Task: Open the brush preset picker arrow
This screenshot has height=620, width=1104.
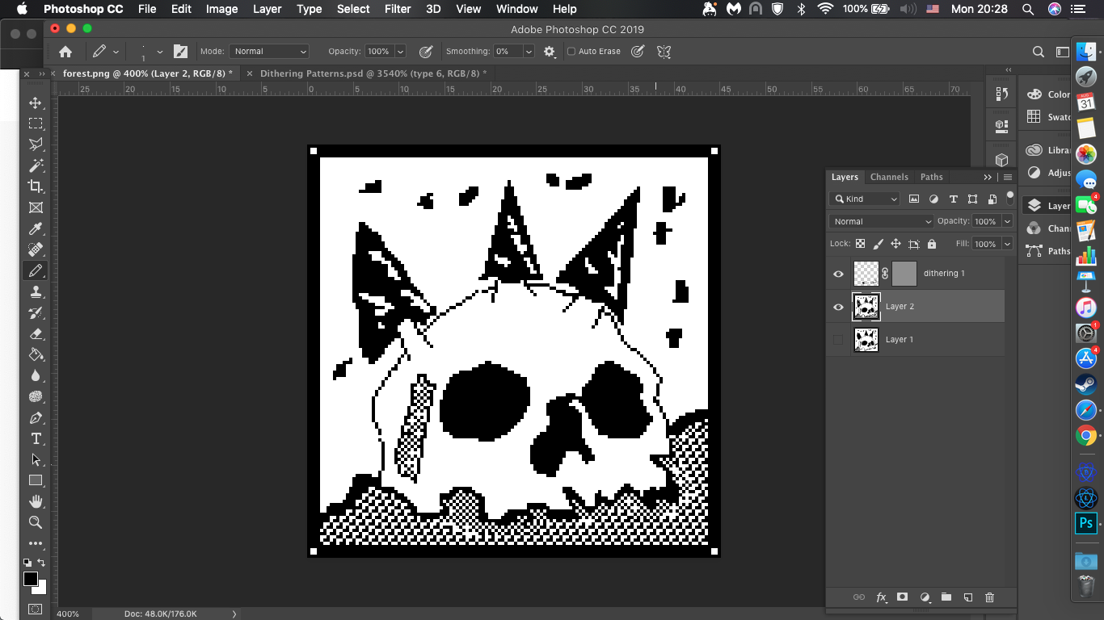Action: pos(159,52)
